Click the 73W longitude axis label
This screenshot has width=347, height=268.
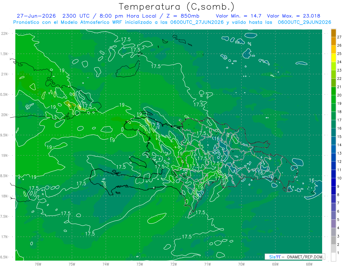point(140,264)
